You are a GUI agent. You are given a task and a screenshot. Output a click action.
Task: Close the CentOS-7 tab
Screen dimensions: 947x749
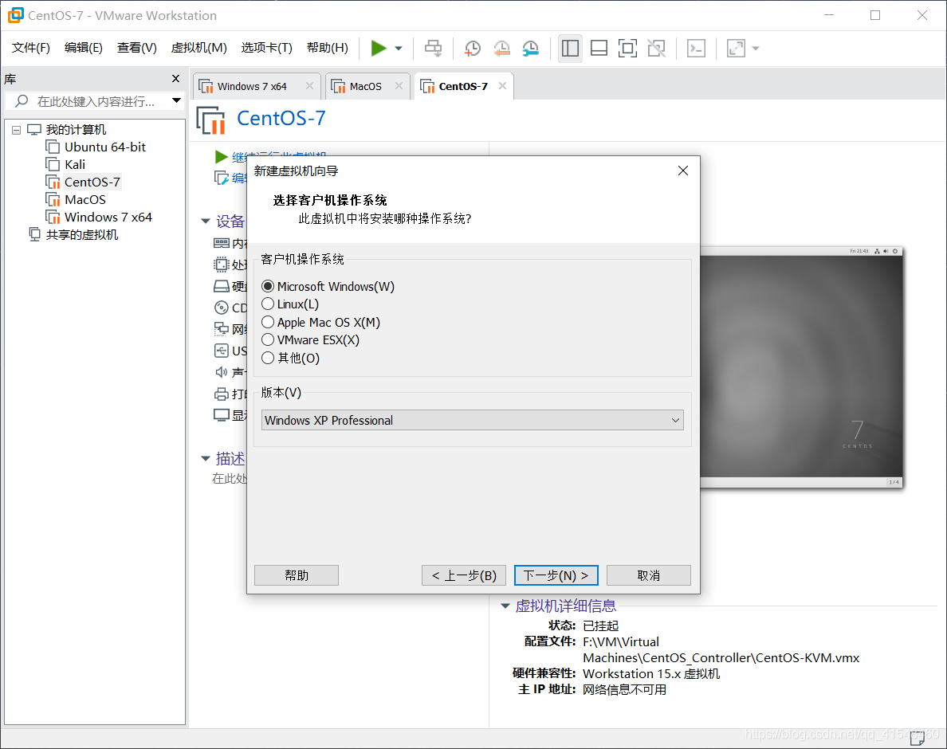click(x=502, y=86)
